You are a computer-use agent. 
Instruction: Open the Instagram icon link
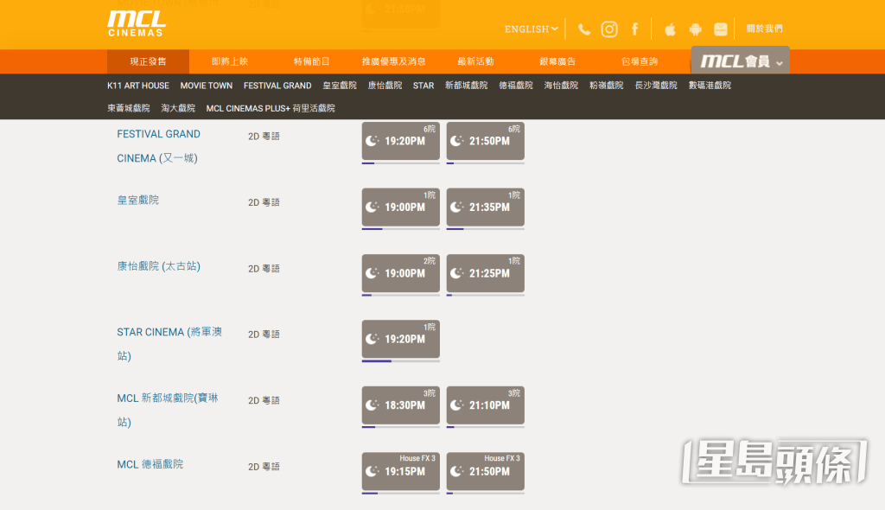click(609, 29)
